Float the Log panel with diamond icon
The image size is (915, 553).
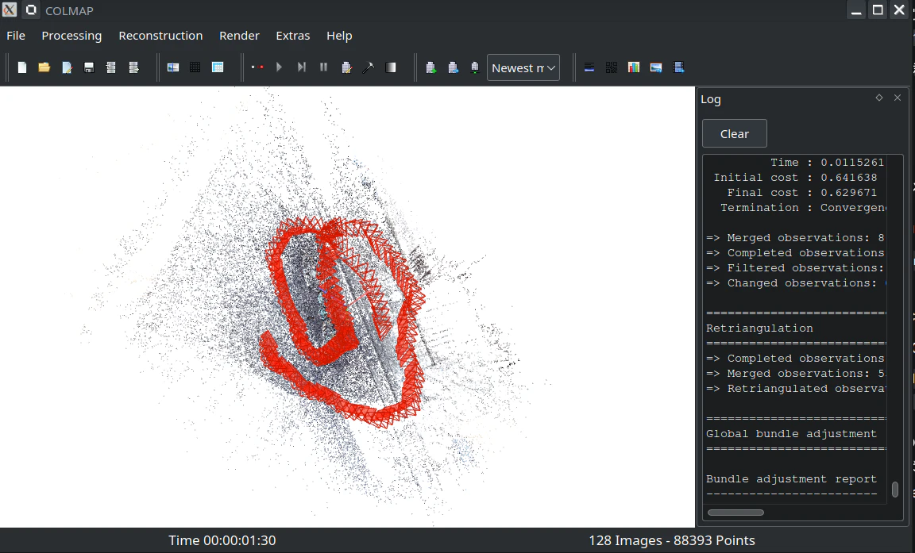coord(878,98)
